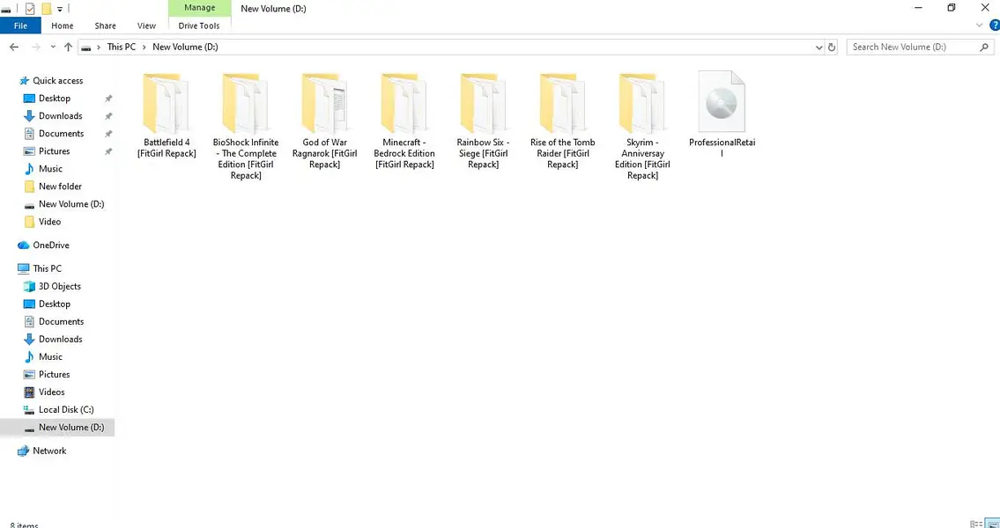
Task: Select OneDrive in the navigation pane
Action: (50, 246)
